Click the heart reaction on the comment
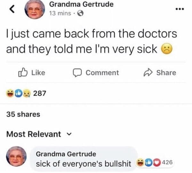 tap(157, 162)
